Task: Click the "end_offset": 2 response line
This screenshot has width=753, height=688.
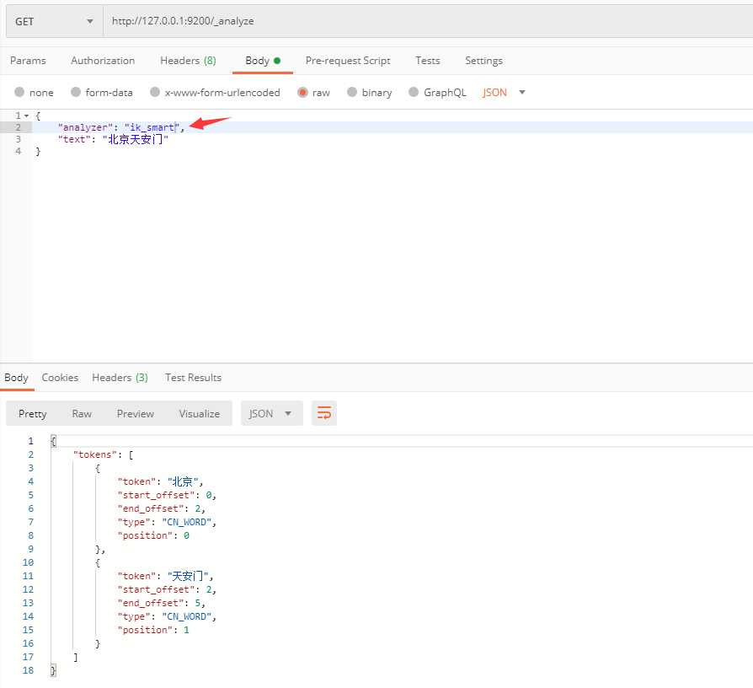Action: click(162, 508)
